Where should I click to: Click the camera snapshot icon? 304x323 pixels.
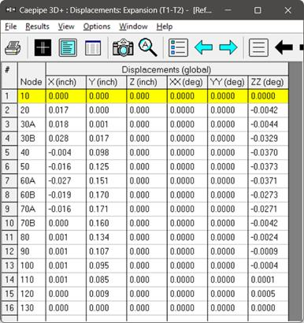123,47
